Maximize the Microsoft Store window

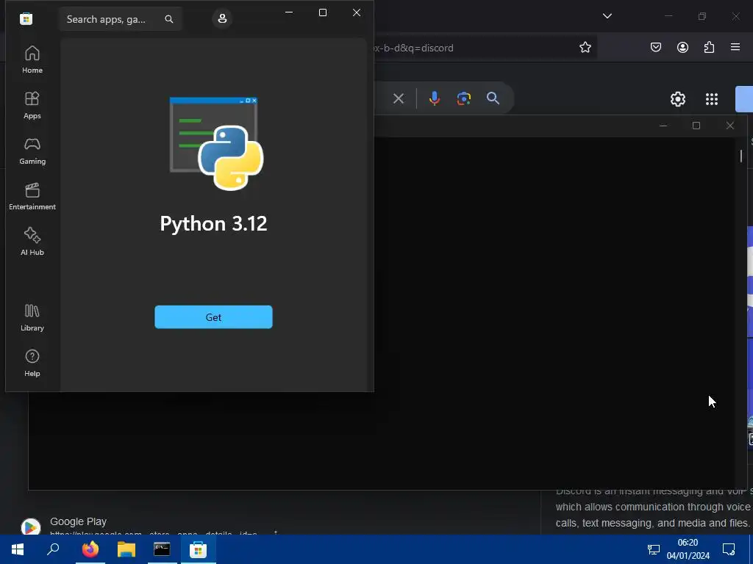coord(323,12)
